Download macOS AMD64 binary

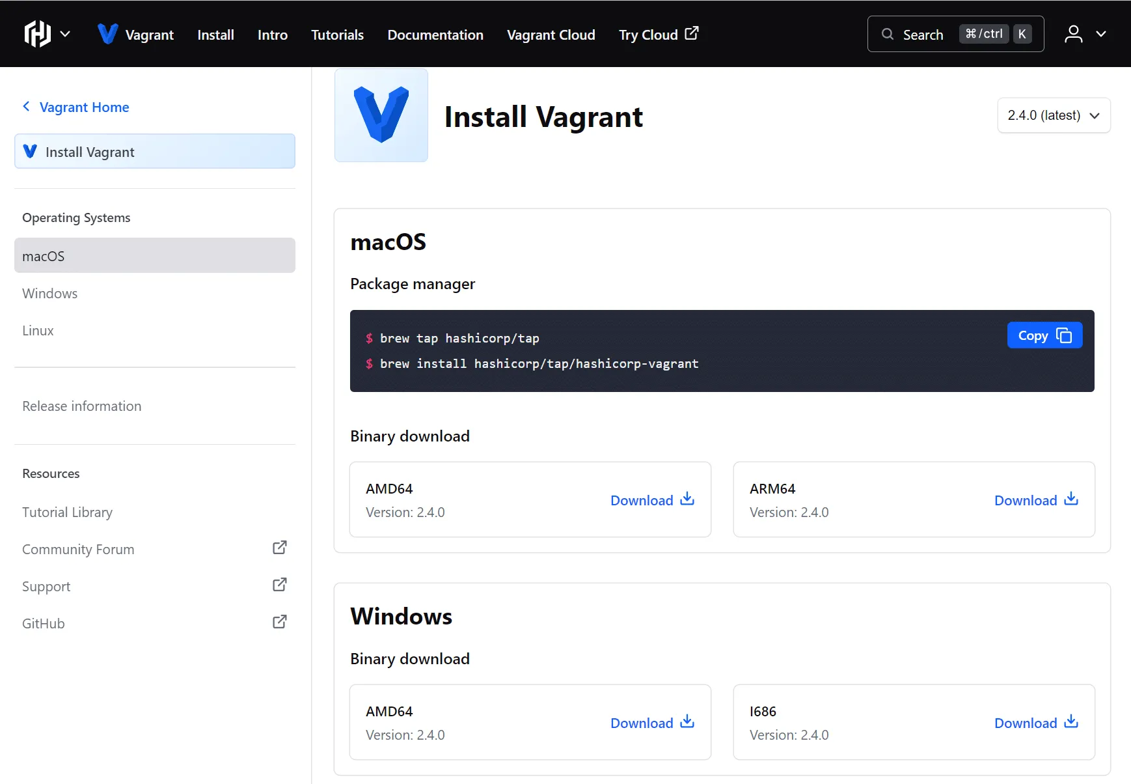(x=652, y=500)
